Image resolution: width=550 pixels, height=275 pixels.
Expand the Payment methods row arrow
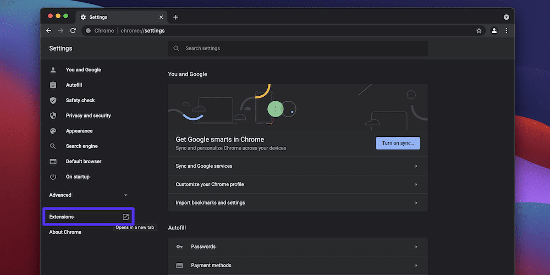tap(416, 266)
